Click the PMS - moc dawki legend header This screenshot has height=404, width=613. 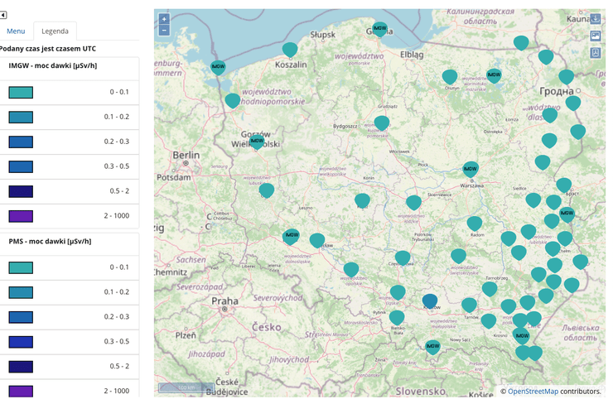(50, 242)
